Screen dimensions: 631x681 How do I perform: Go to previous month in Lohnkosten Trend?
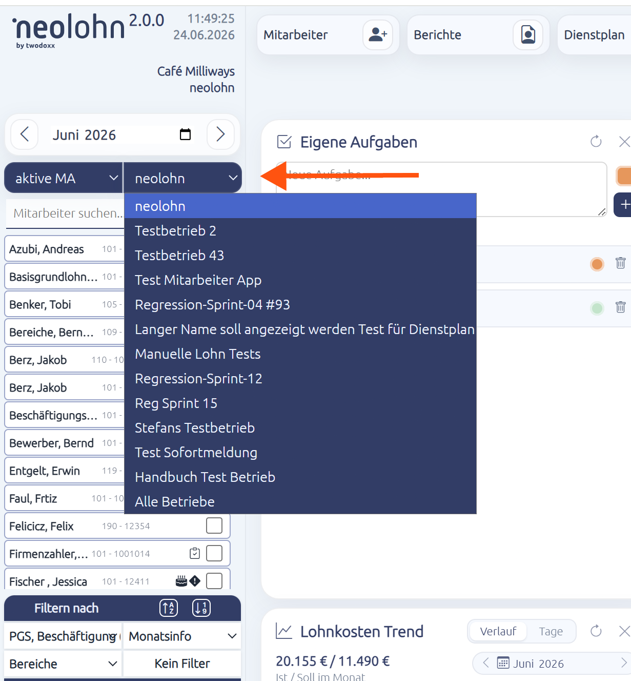(485, 663)
